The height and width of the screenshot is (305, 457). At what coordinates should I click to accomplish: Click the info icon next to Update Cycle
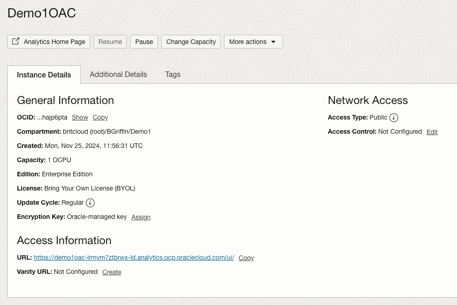point(90,203)
